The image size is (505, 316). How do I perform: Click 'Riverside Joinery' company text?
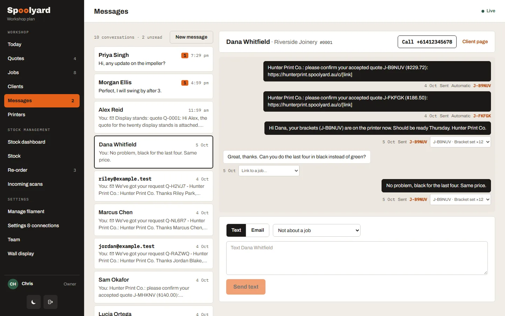[296, 42]
